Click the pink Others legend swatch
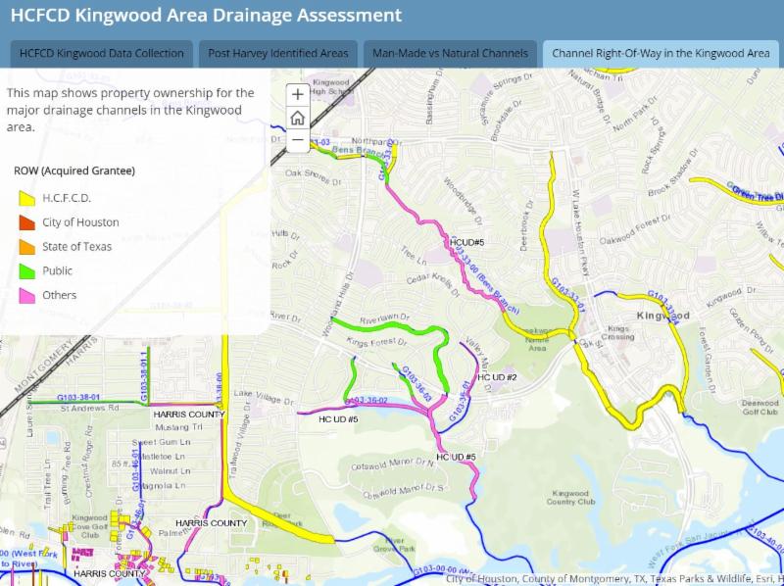The height and width of the screenshot is (586, 784). pos(27,296)
